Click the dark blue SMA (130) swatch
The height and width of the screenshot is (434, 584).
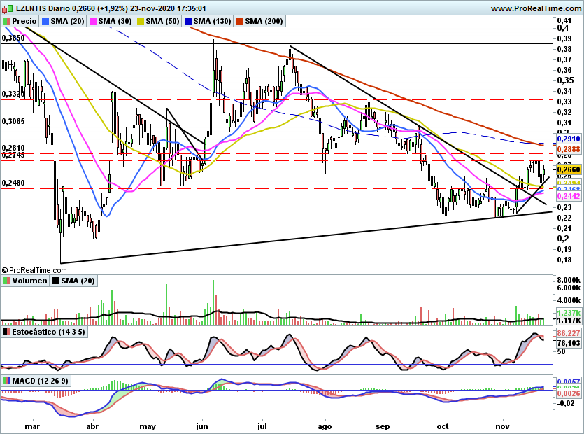pyautogui.click(x=188, y=21)
